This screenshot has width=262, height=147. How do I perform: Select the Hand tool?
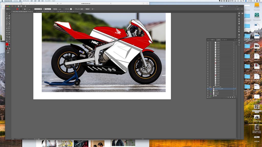click(x=7, y=41)
